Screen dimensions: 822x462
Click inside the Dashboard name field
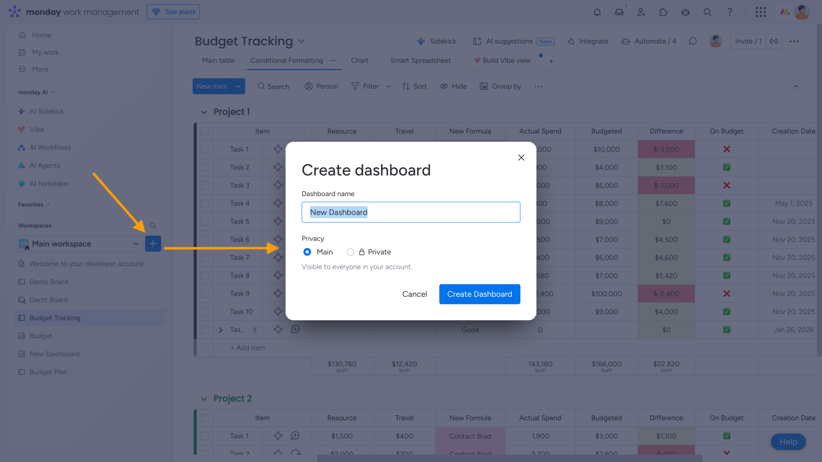point(411,212)
